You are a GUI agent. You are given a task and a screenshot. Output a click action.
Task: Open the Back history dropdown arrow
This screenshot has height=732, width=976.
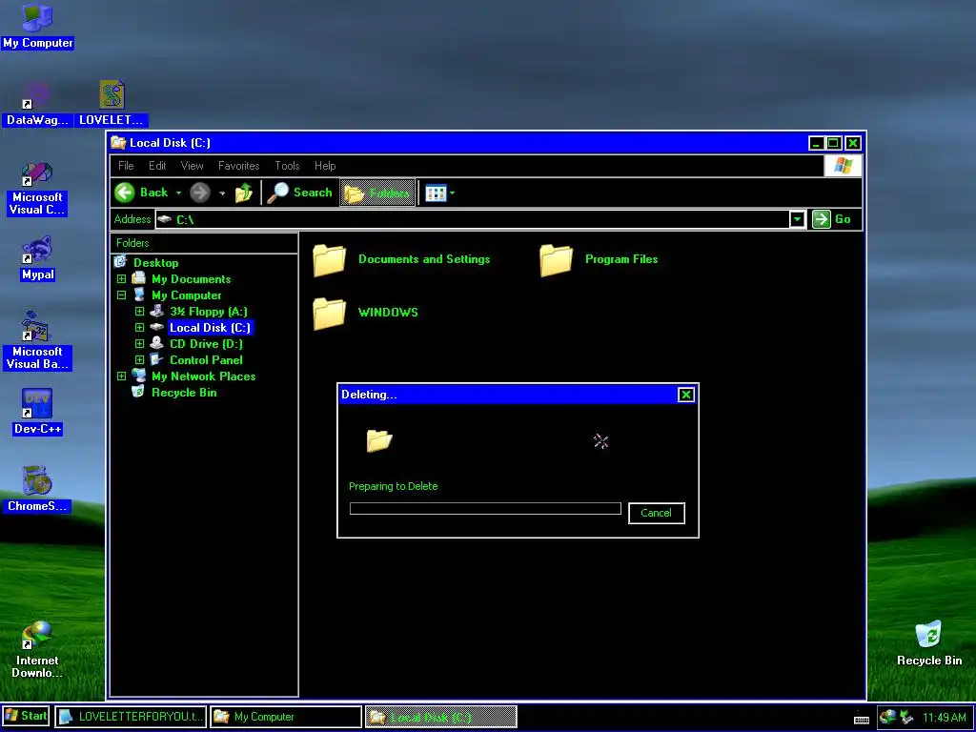[x=178, y=193]
